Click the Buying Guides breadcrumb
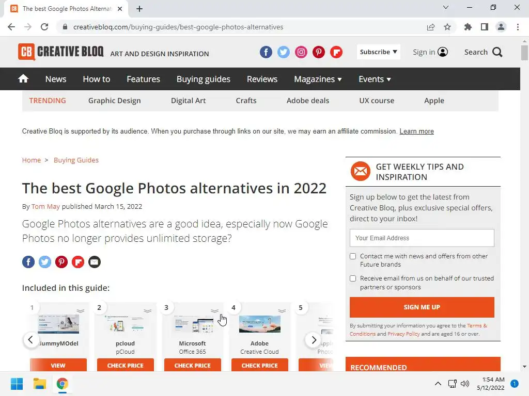This screenshot has height=396, width=529. pos(76,160)
